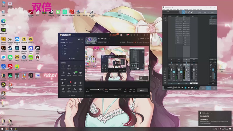Open the Studio One menu in menu bar

click(196, 9)
